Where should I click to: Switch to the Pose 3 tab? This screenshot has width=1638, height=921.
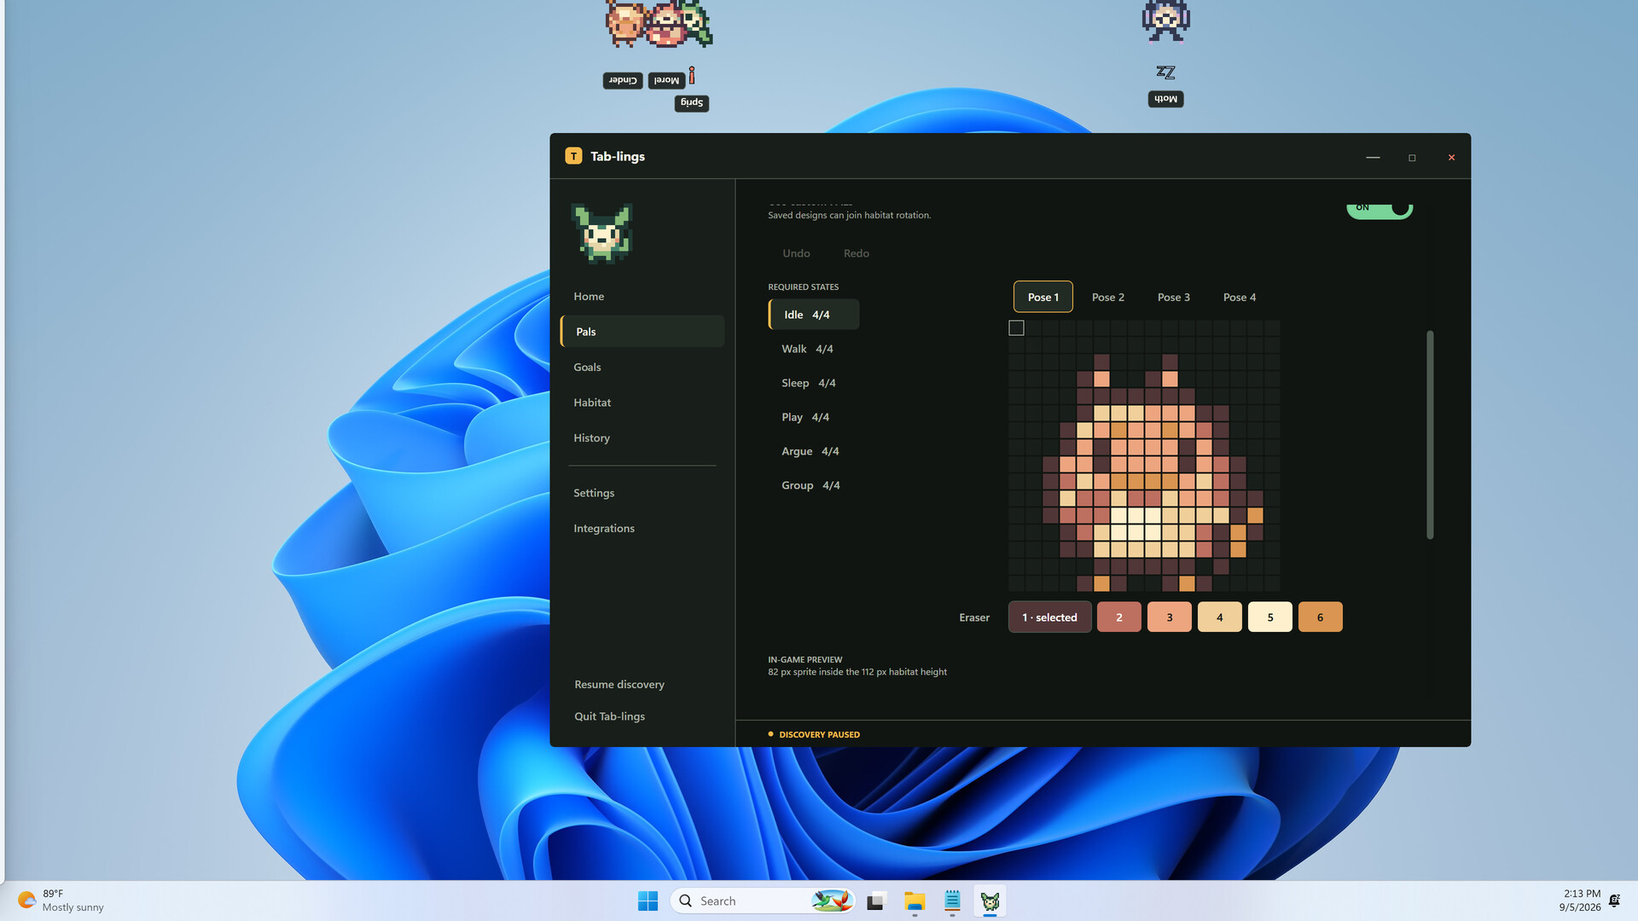point(1173,297)
